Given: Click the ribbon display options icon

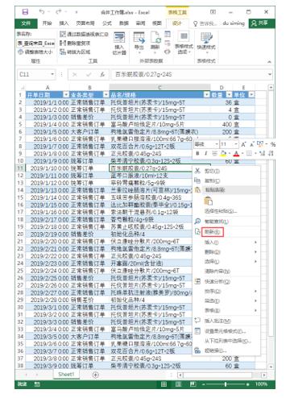Looking at the screenshot, I should point(213,12).
